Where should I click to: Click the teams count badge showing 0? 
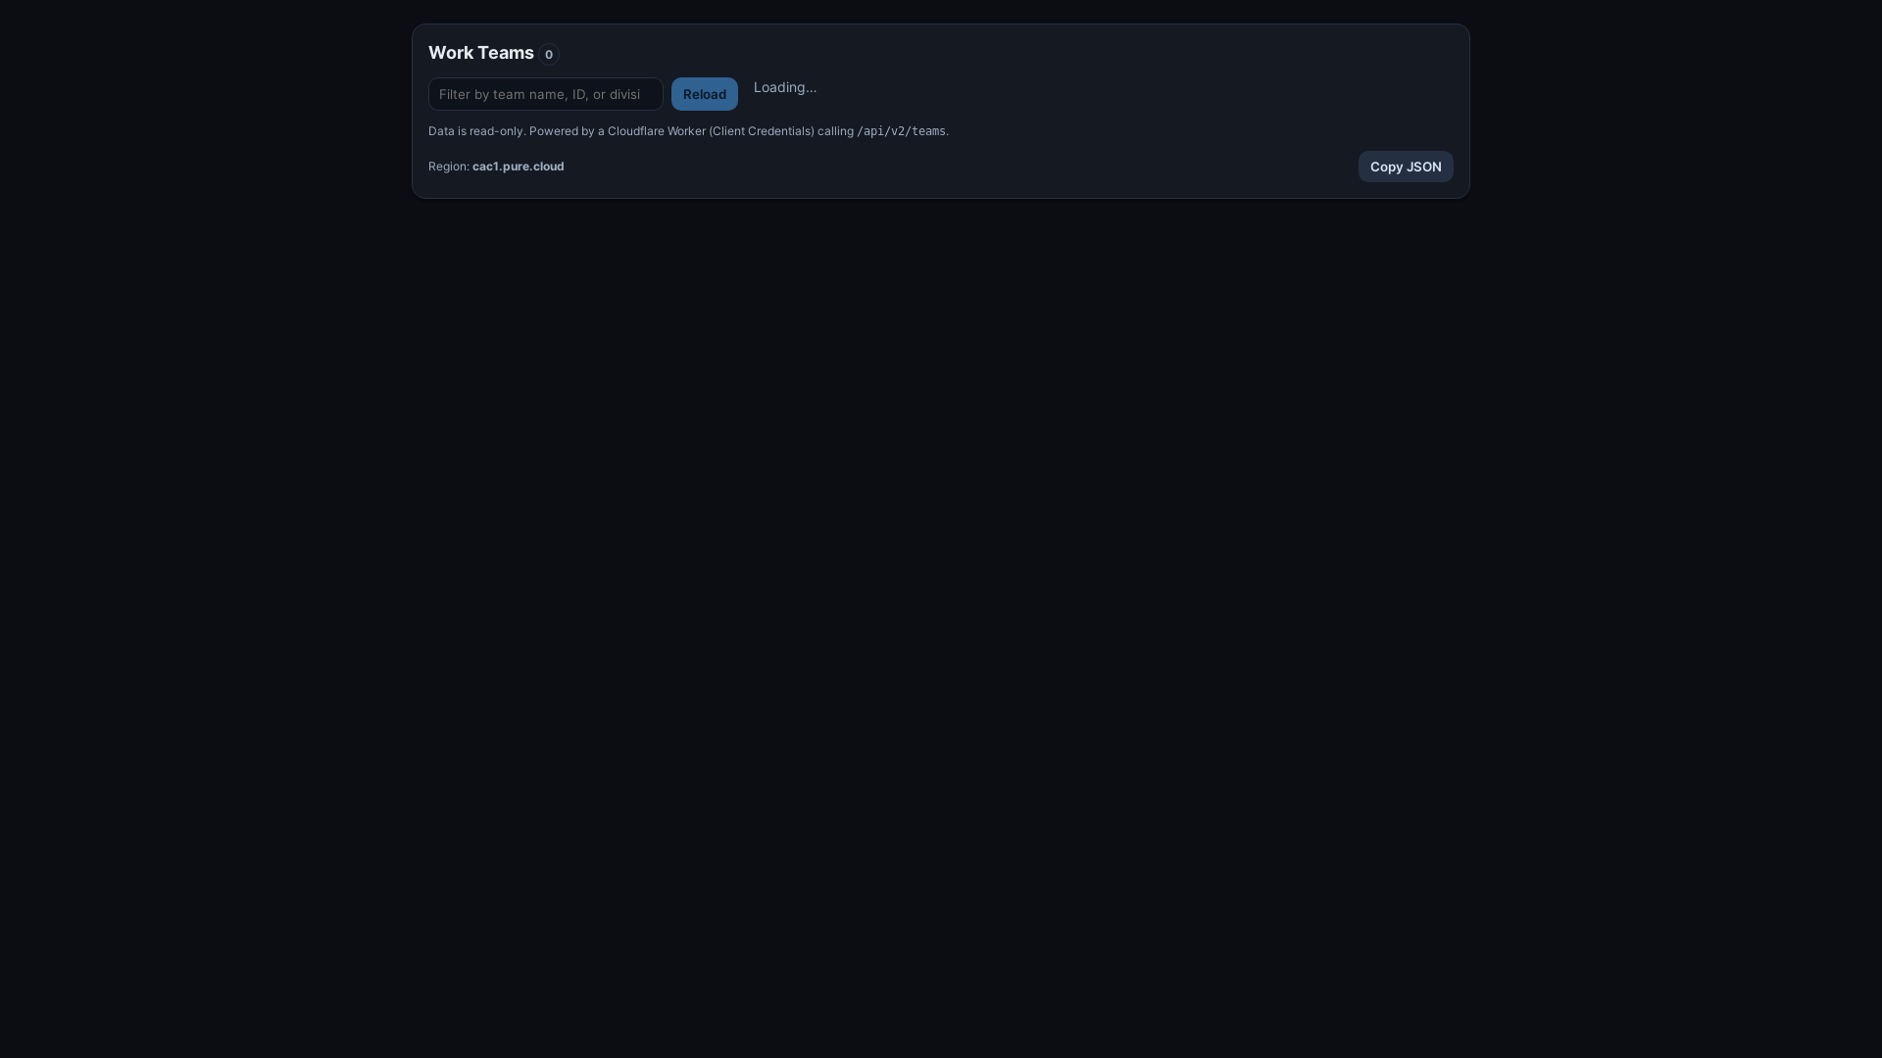549,55
